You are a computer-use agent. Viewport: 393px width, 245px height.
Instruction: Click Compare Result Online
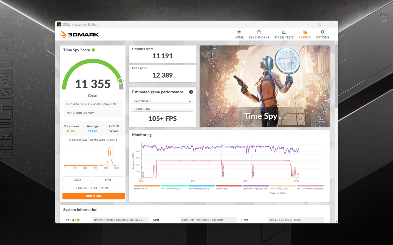93,188
